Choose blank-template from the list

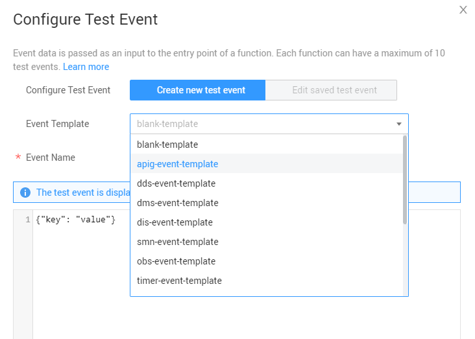point(167,145)
